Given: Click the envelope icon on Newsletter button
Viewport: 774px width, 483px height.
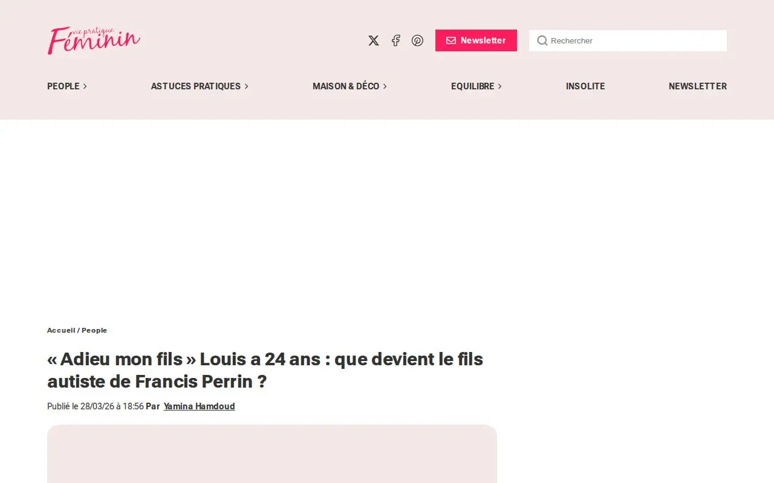Looking at the screenshot, I should [451, 40].
